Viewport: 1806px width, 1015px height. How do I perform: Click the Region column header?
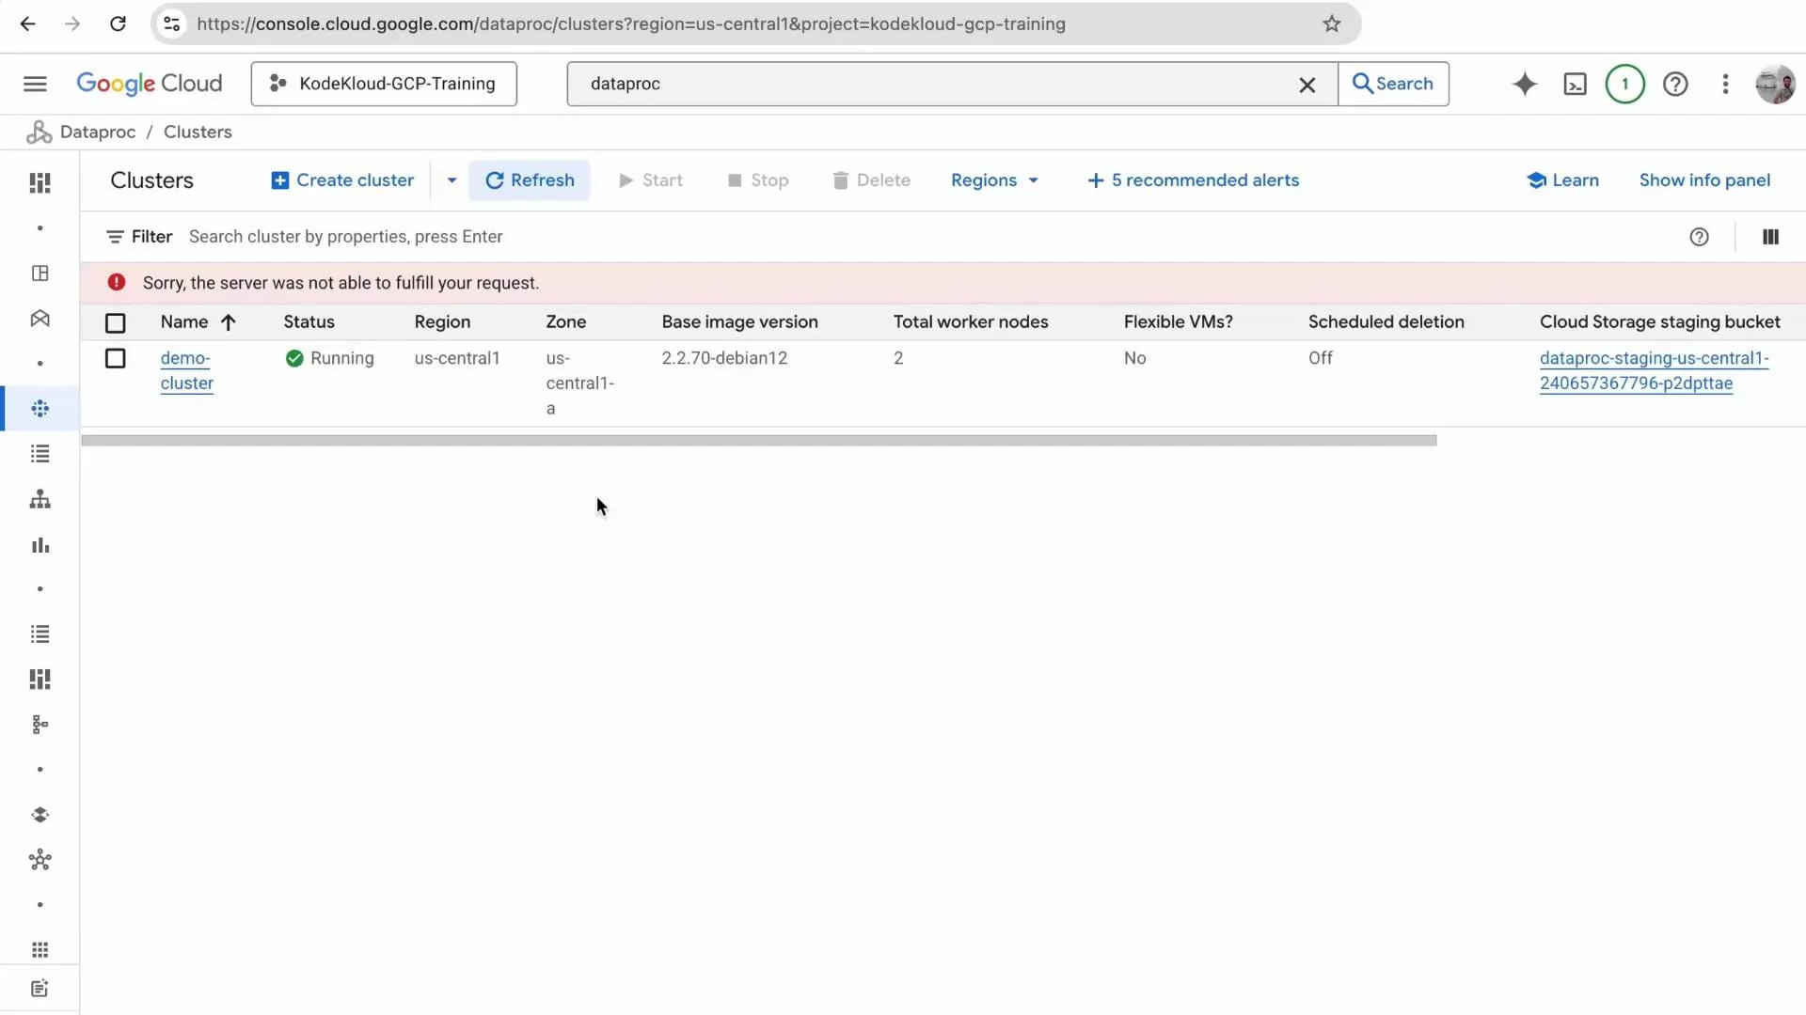tap(442, 322)
